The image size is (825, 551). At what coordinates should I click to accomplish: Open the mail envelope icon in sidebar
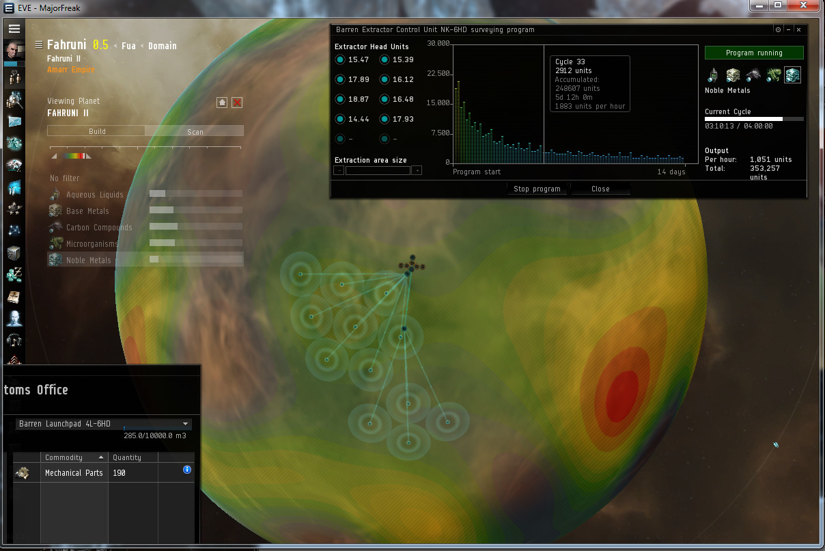tap(14, 122)
